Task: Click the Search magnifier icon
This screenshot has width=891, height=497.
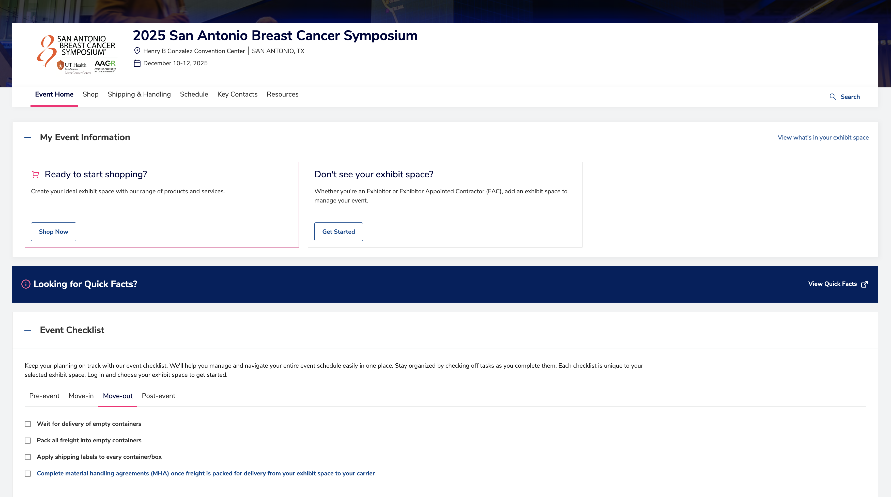Action: click(833, 97)
